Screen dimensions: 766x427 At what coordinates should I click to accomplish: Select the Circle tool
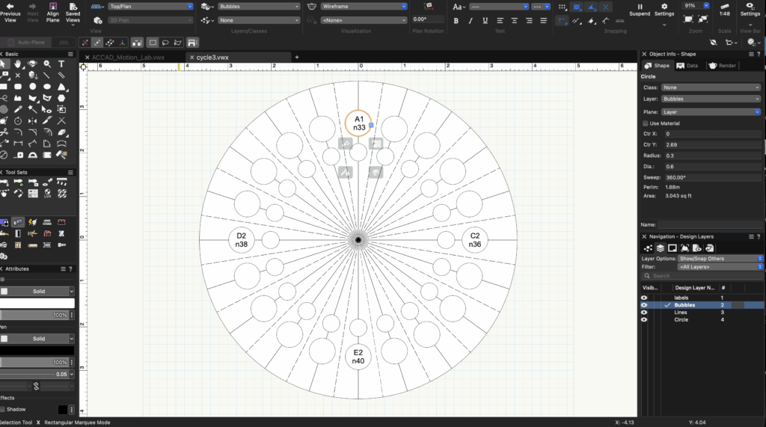[x=32, y=87]
